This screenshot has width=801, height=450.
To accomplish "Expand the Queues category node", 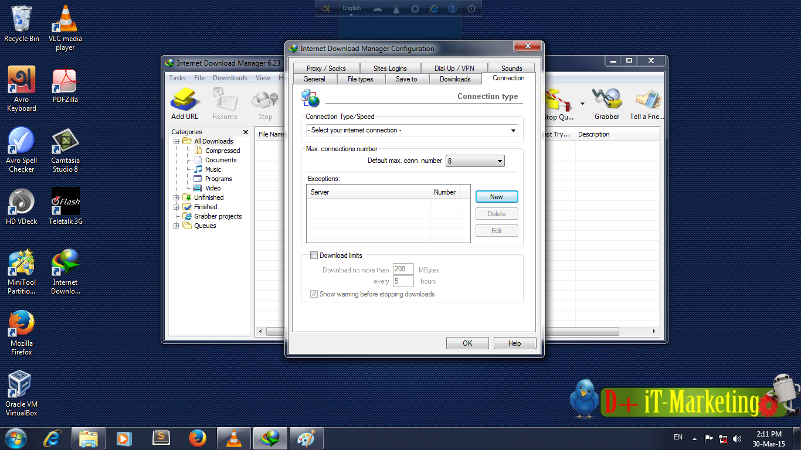I will [x=176, y=226].
